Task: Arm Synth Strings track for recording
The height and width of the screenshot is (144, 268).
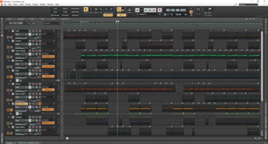Action: tap(37, 51)
